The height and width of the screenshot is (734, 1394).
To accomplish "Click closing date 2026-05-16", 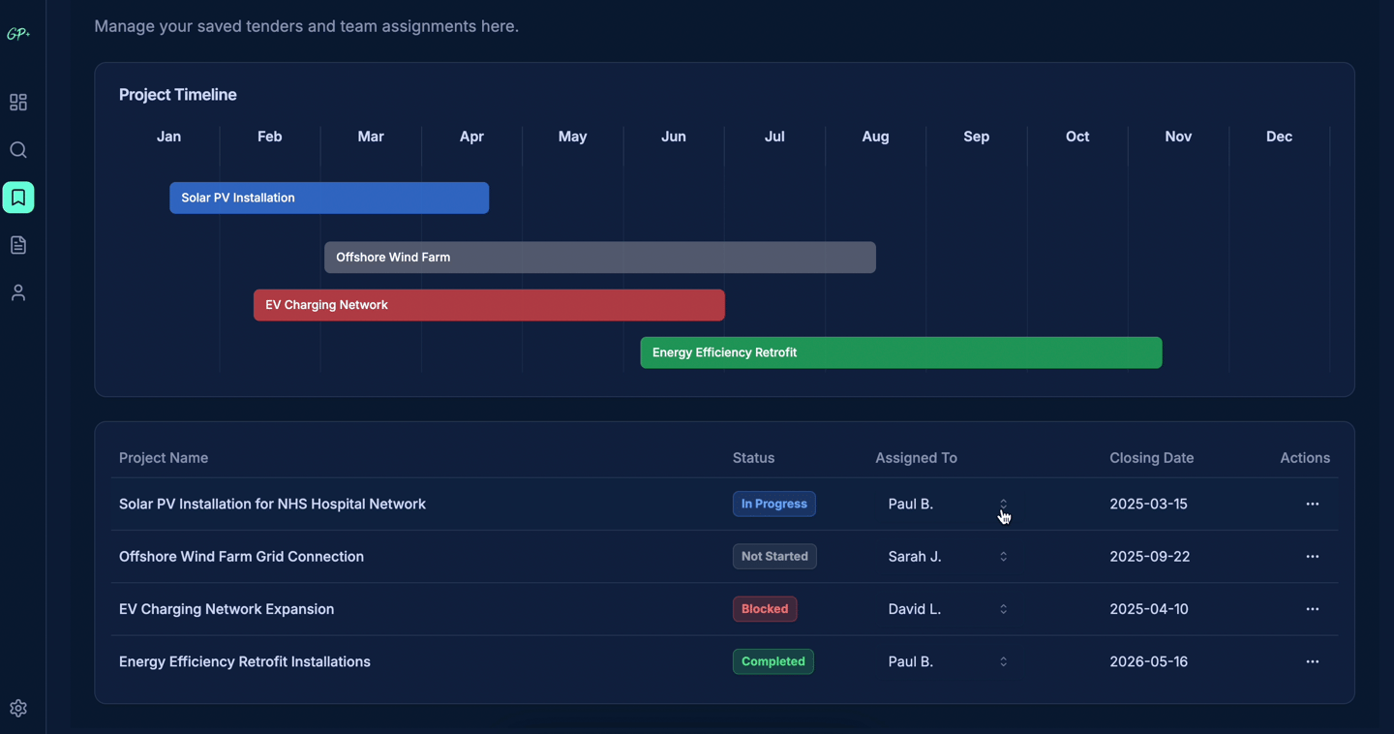I will click(x=1149, y=661).
